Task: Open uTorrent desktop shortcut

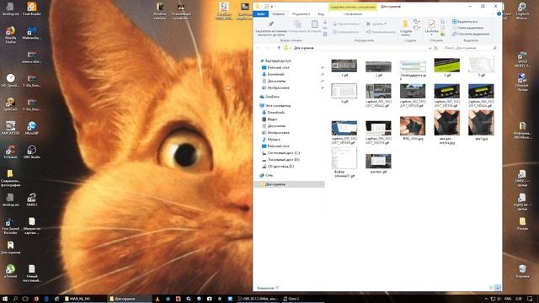Action: (11, 271)
